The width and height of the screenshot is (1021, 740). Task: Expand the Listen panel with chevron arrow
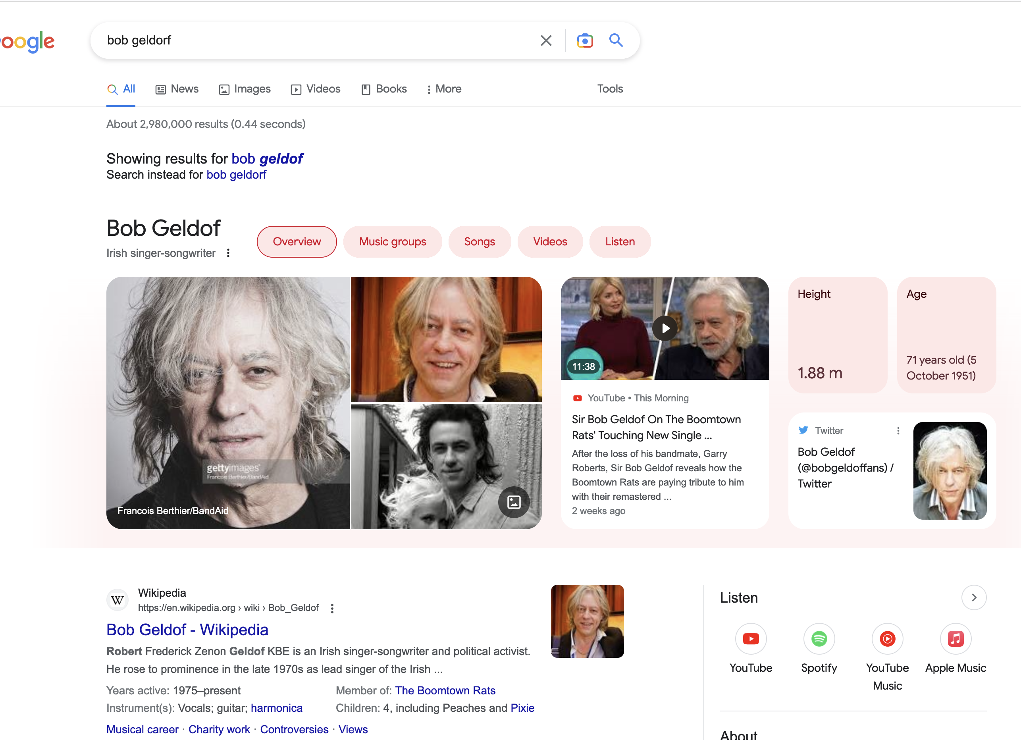point(974,597)
